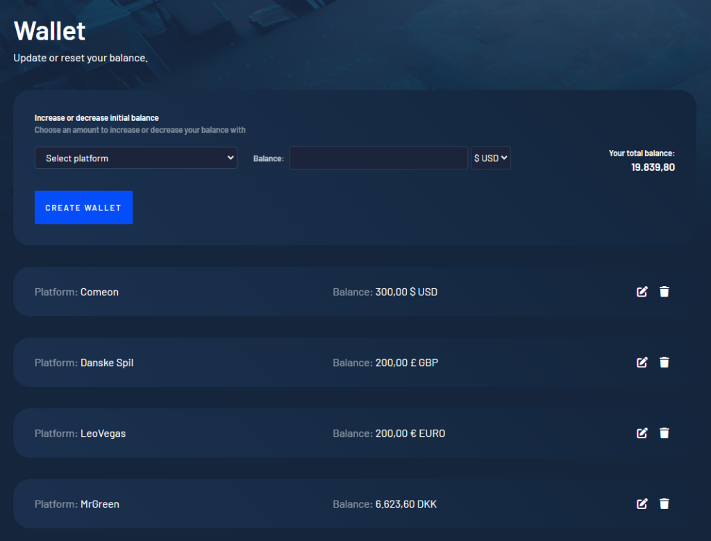This screenshot has width=711, height=541.
Task: Delete the LeoVegas wallet
Action: (664, 433)
